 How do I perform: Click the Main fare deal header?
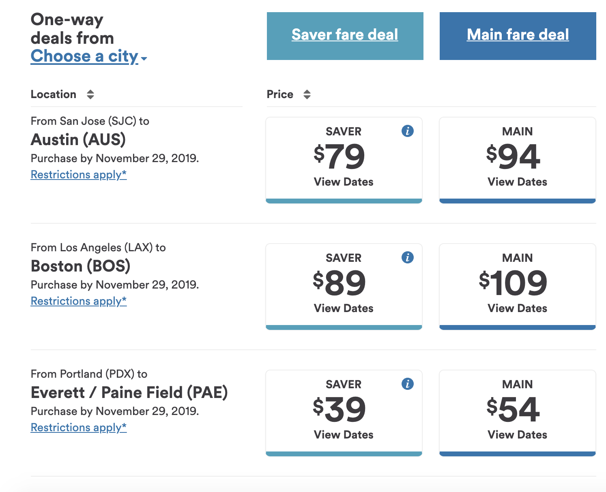tap(518, 34)
